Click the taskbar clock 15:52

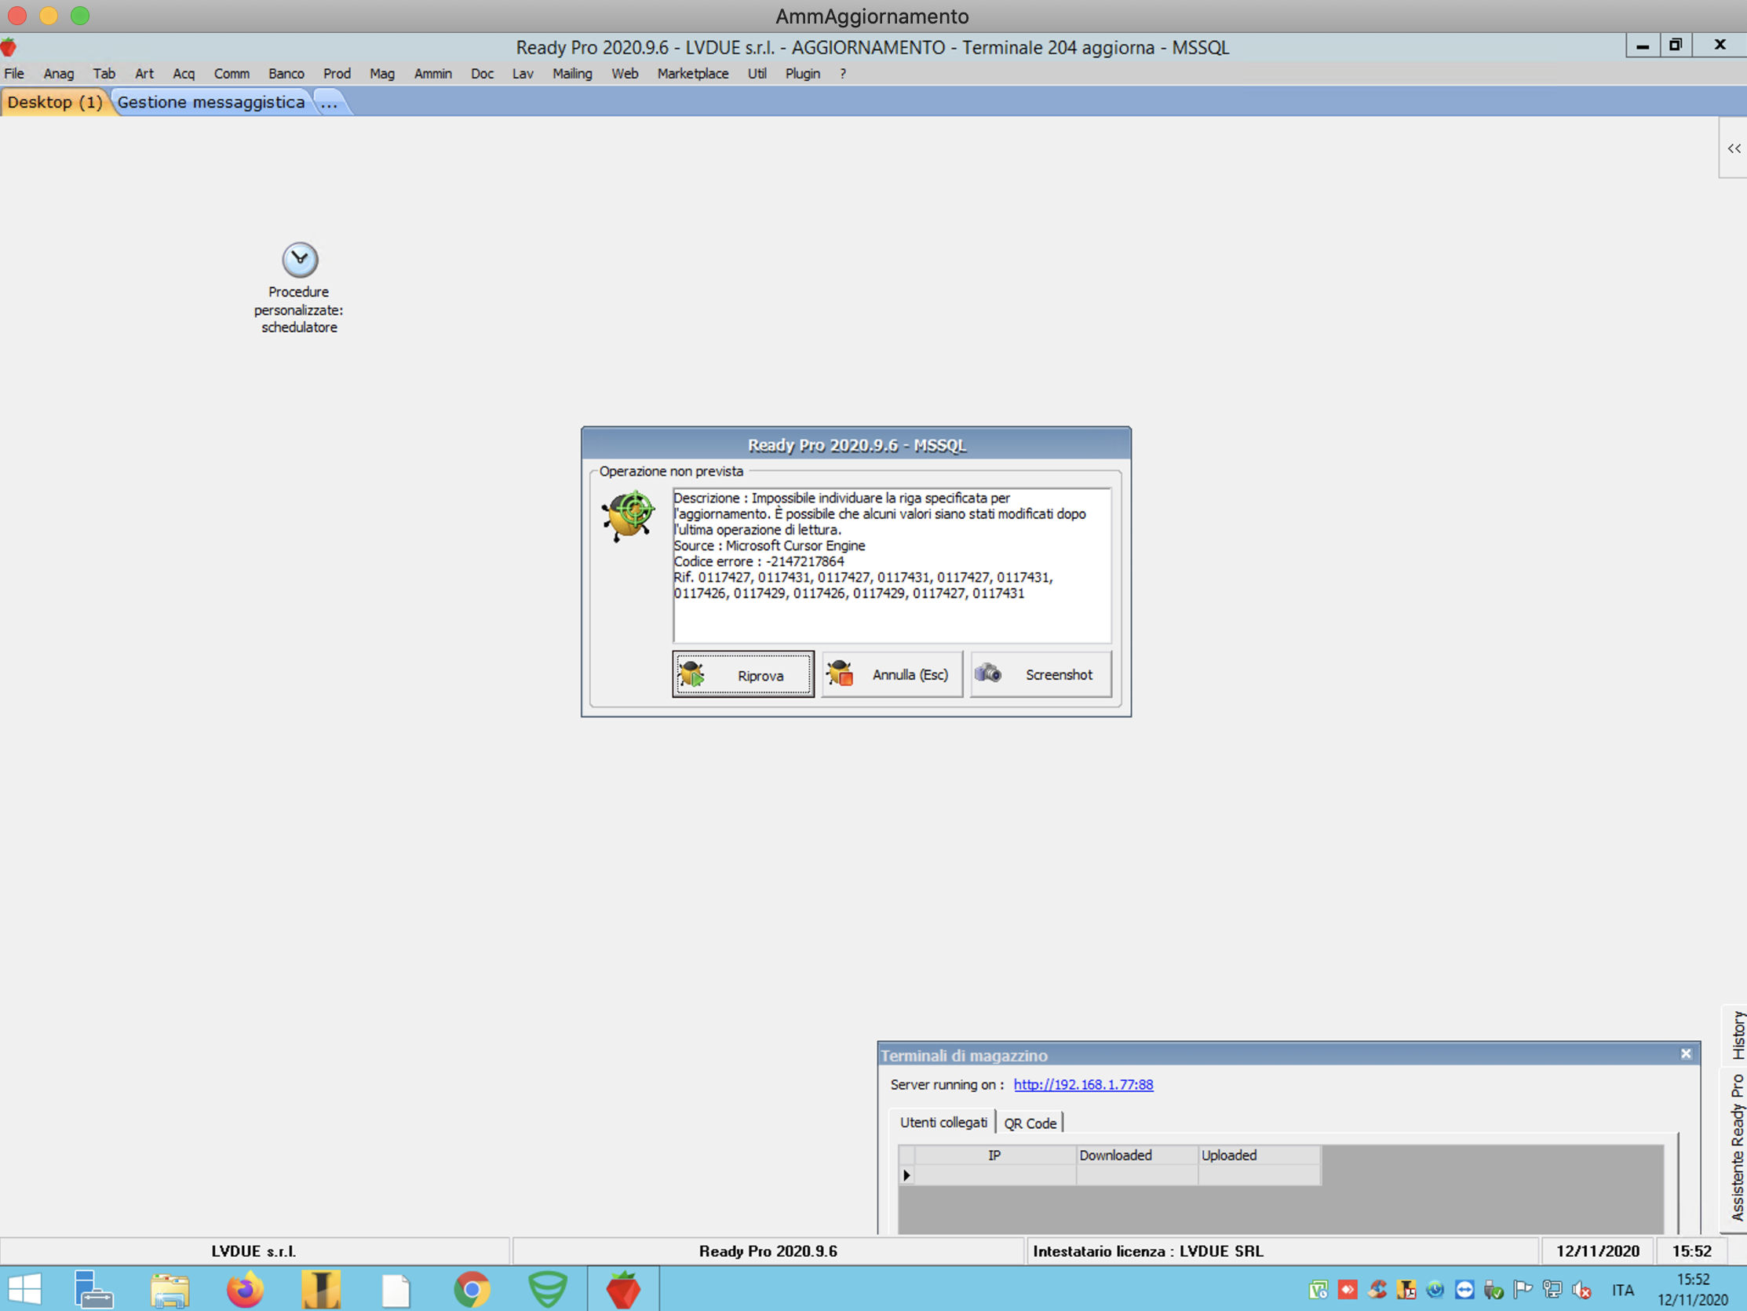[1693, 1280]
